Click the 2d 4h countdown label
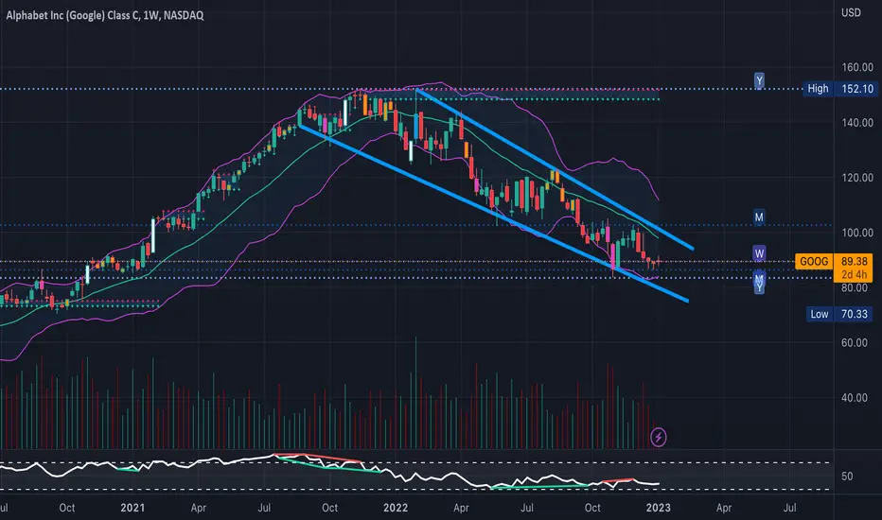Screen dimensions: 882x520 click(x=854, y=275)
